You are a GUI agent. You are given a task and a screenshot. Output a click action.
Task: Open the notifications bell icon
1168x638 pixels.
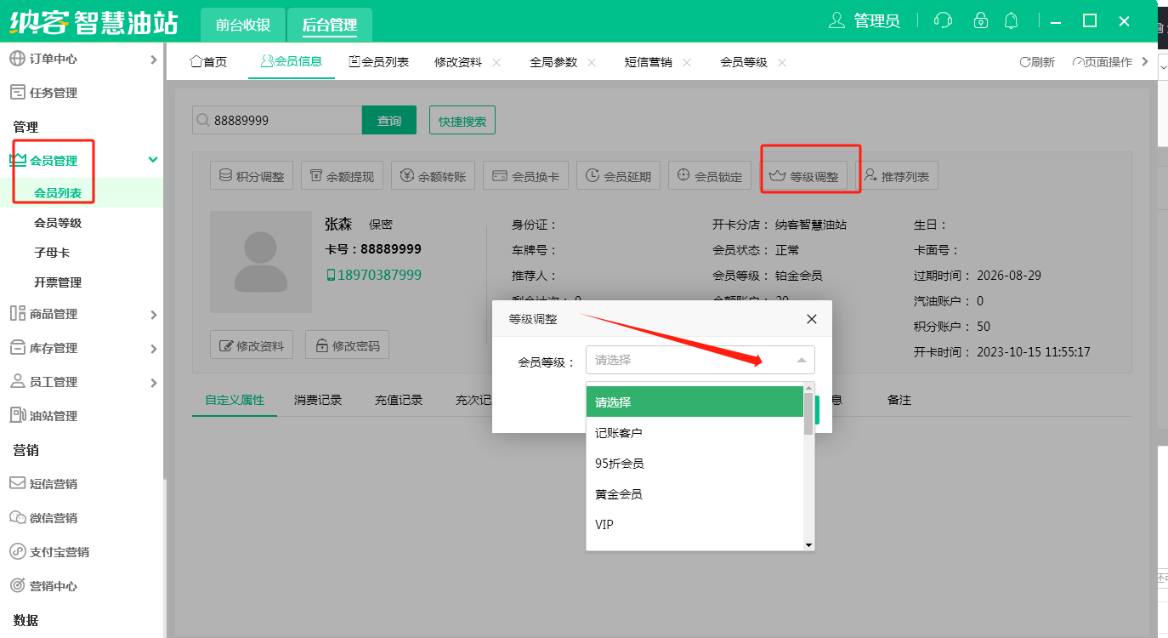1012,21
